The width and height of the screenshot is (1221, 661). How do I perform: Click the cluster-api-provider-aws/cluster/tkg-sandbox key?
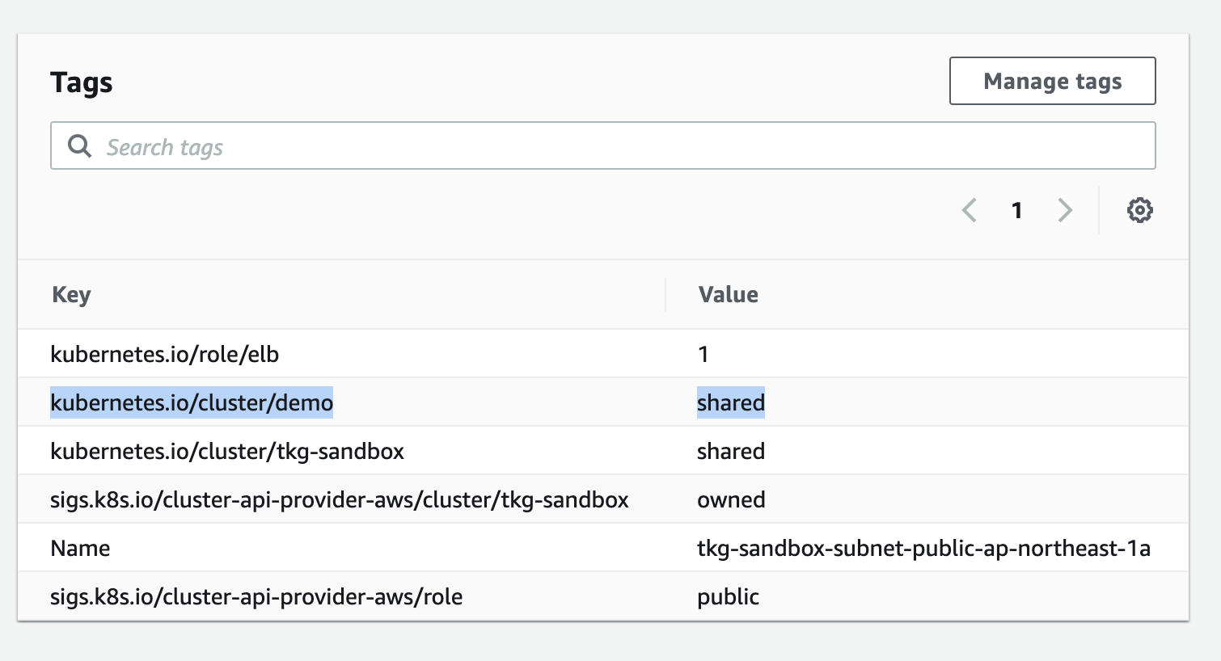tap(339, 499)
